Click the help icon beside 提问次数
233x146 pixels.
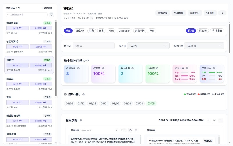tap(79, 68)
